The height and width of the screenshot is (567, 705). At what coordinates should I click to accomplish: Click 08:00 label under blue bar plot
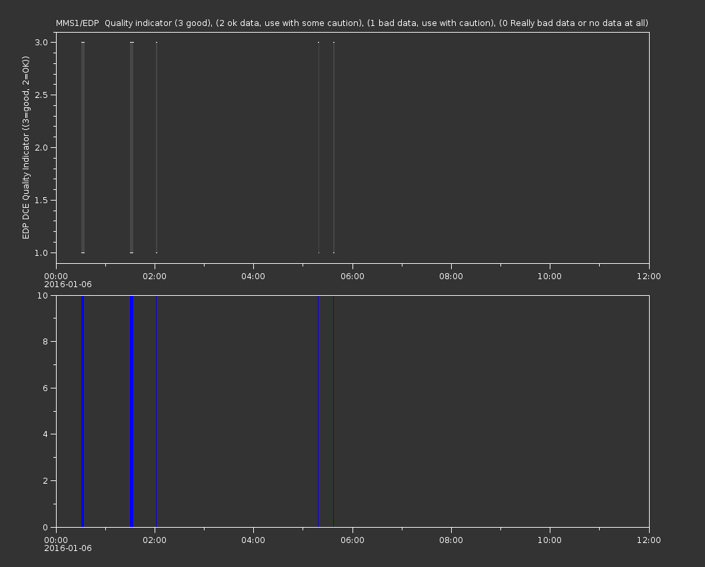pyautogui.click(x=451, y=540)
